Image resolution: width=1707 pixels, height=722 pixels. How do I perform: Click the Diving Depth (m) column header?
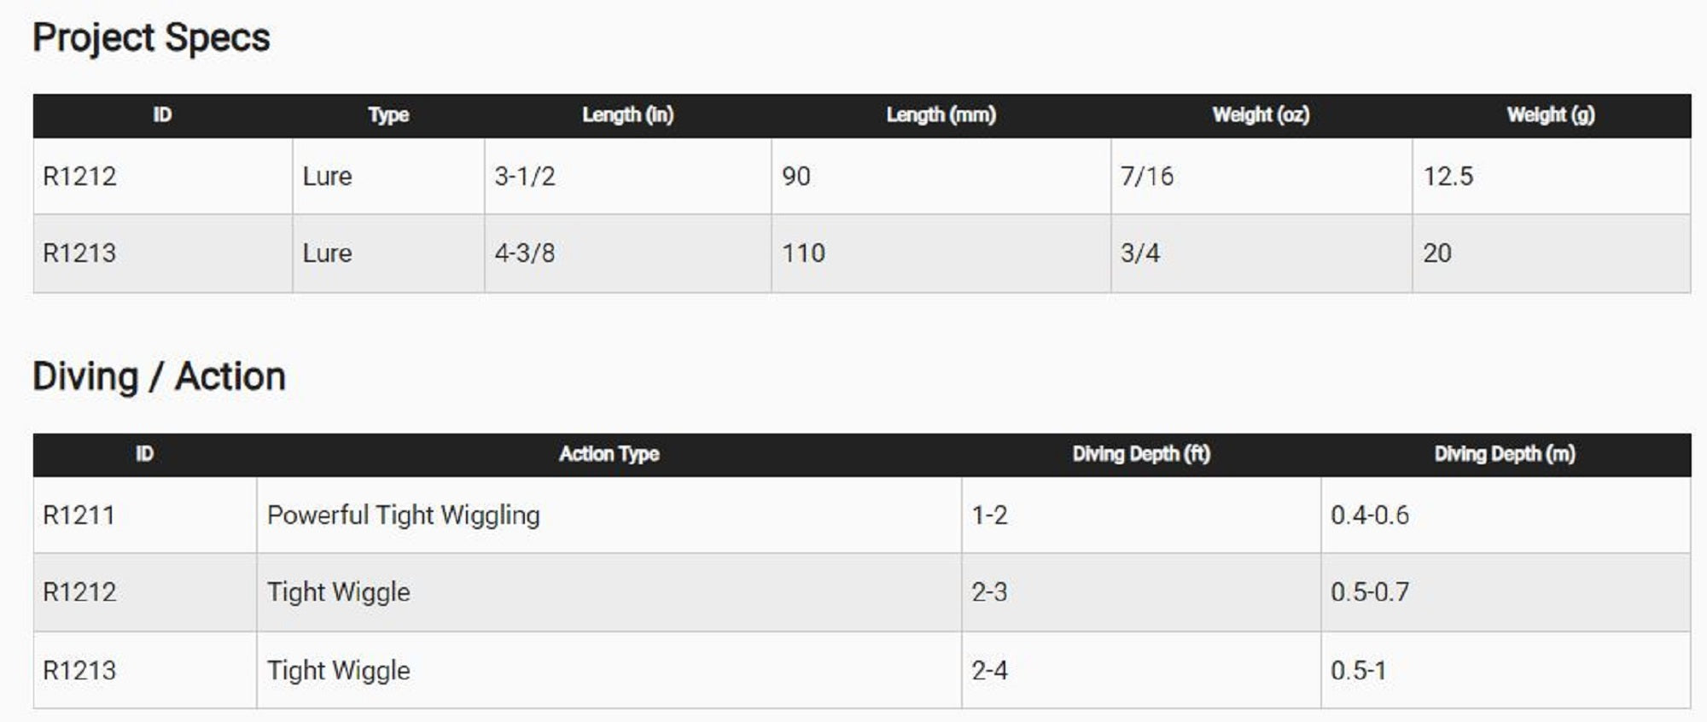coord(1505,454)
